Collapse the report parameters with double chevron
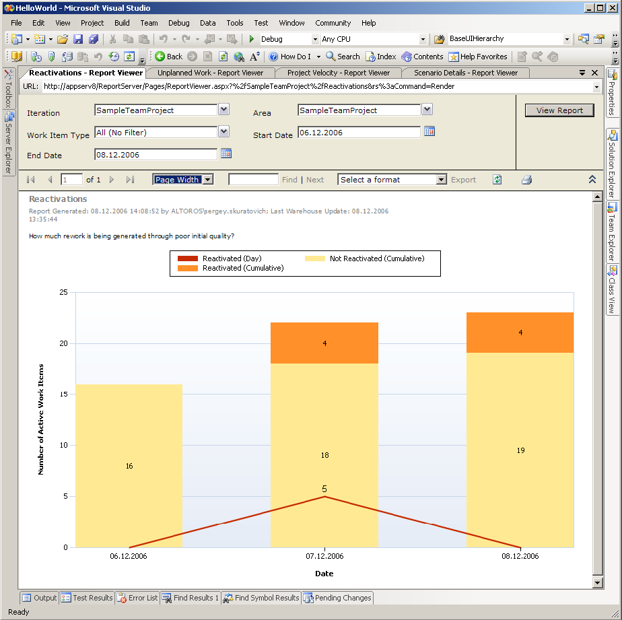 pyautogui.click(x=592, y=179)
